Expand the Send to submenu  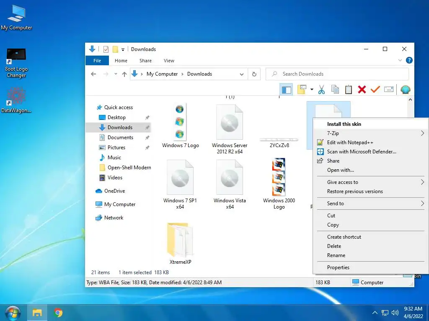point(371,204)
